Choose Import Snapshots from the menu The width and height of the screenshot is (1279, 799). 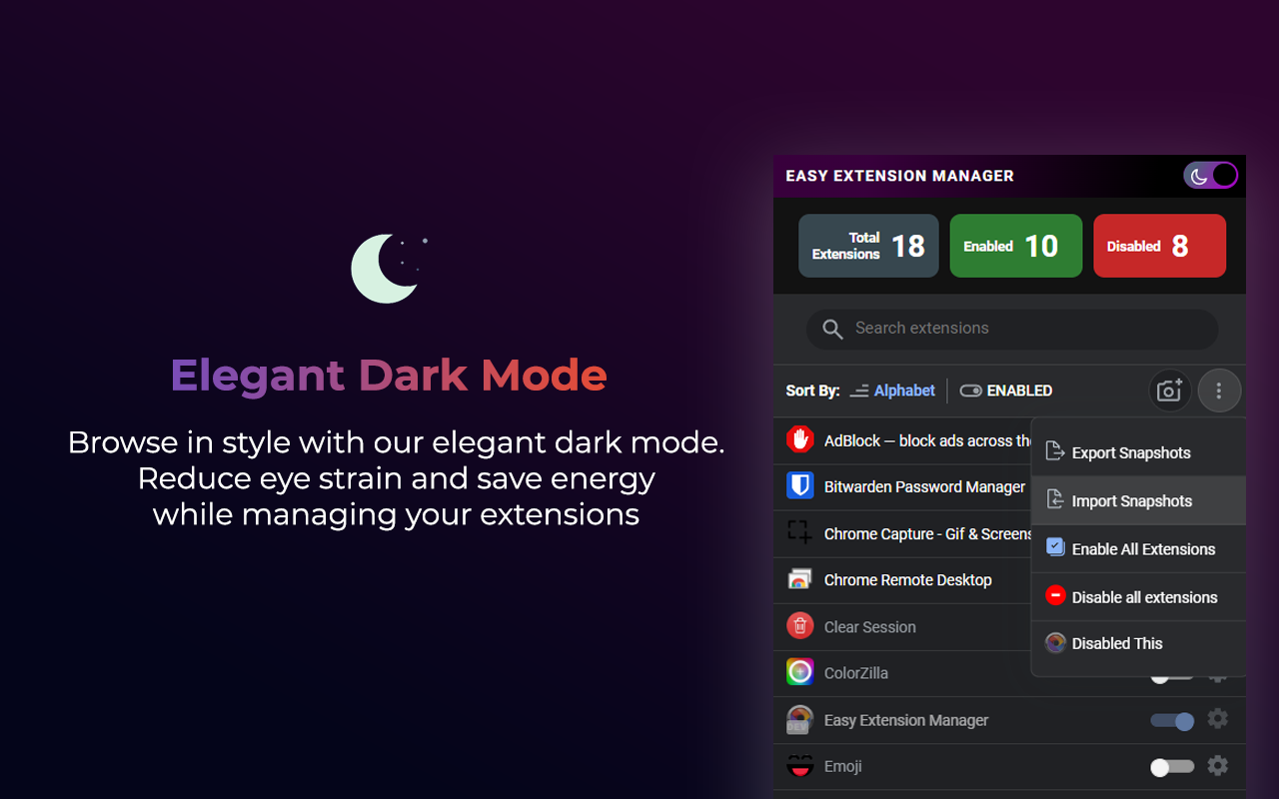tap(1138, 500)
